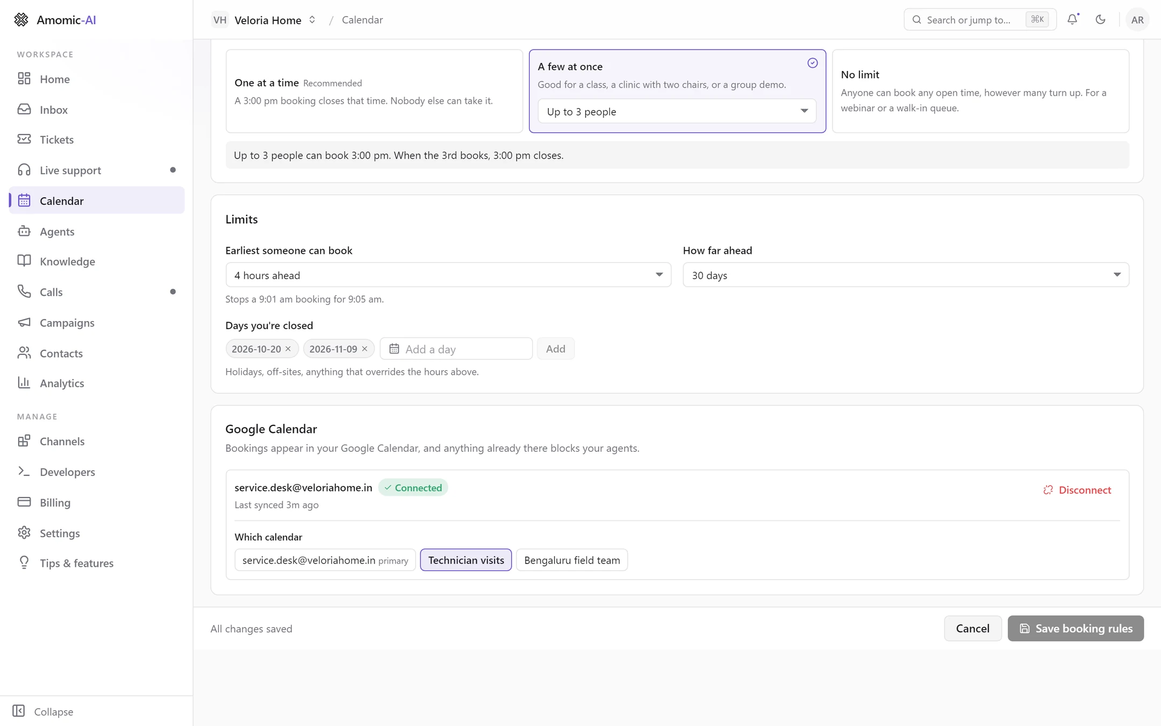Open the AR user avatar

(1137, 20)
